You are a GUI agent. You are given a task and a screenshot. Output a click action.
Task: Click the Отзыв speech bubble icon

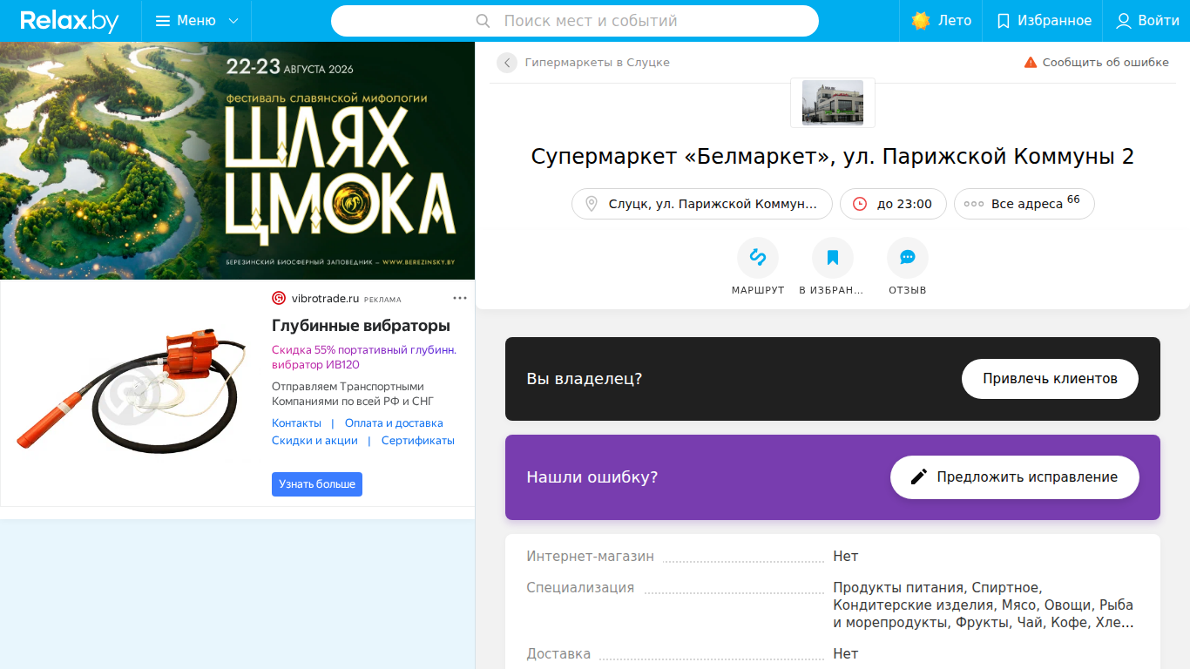coord(908,258)
